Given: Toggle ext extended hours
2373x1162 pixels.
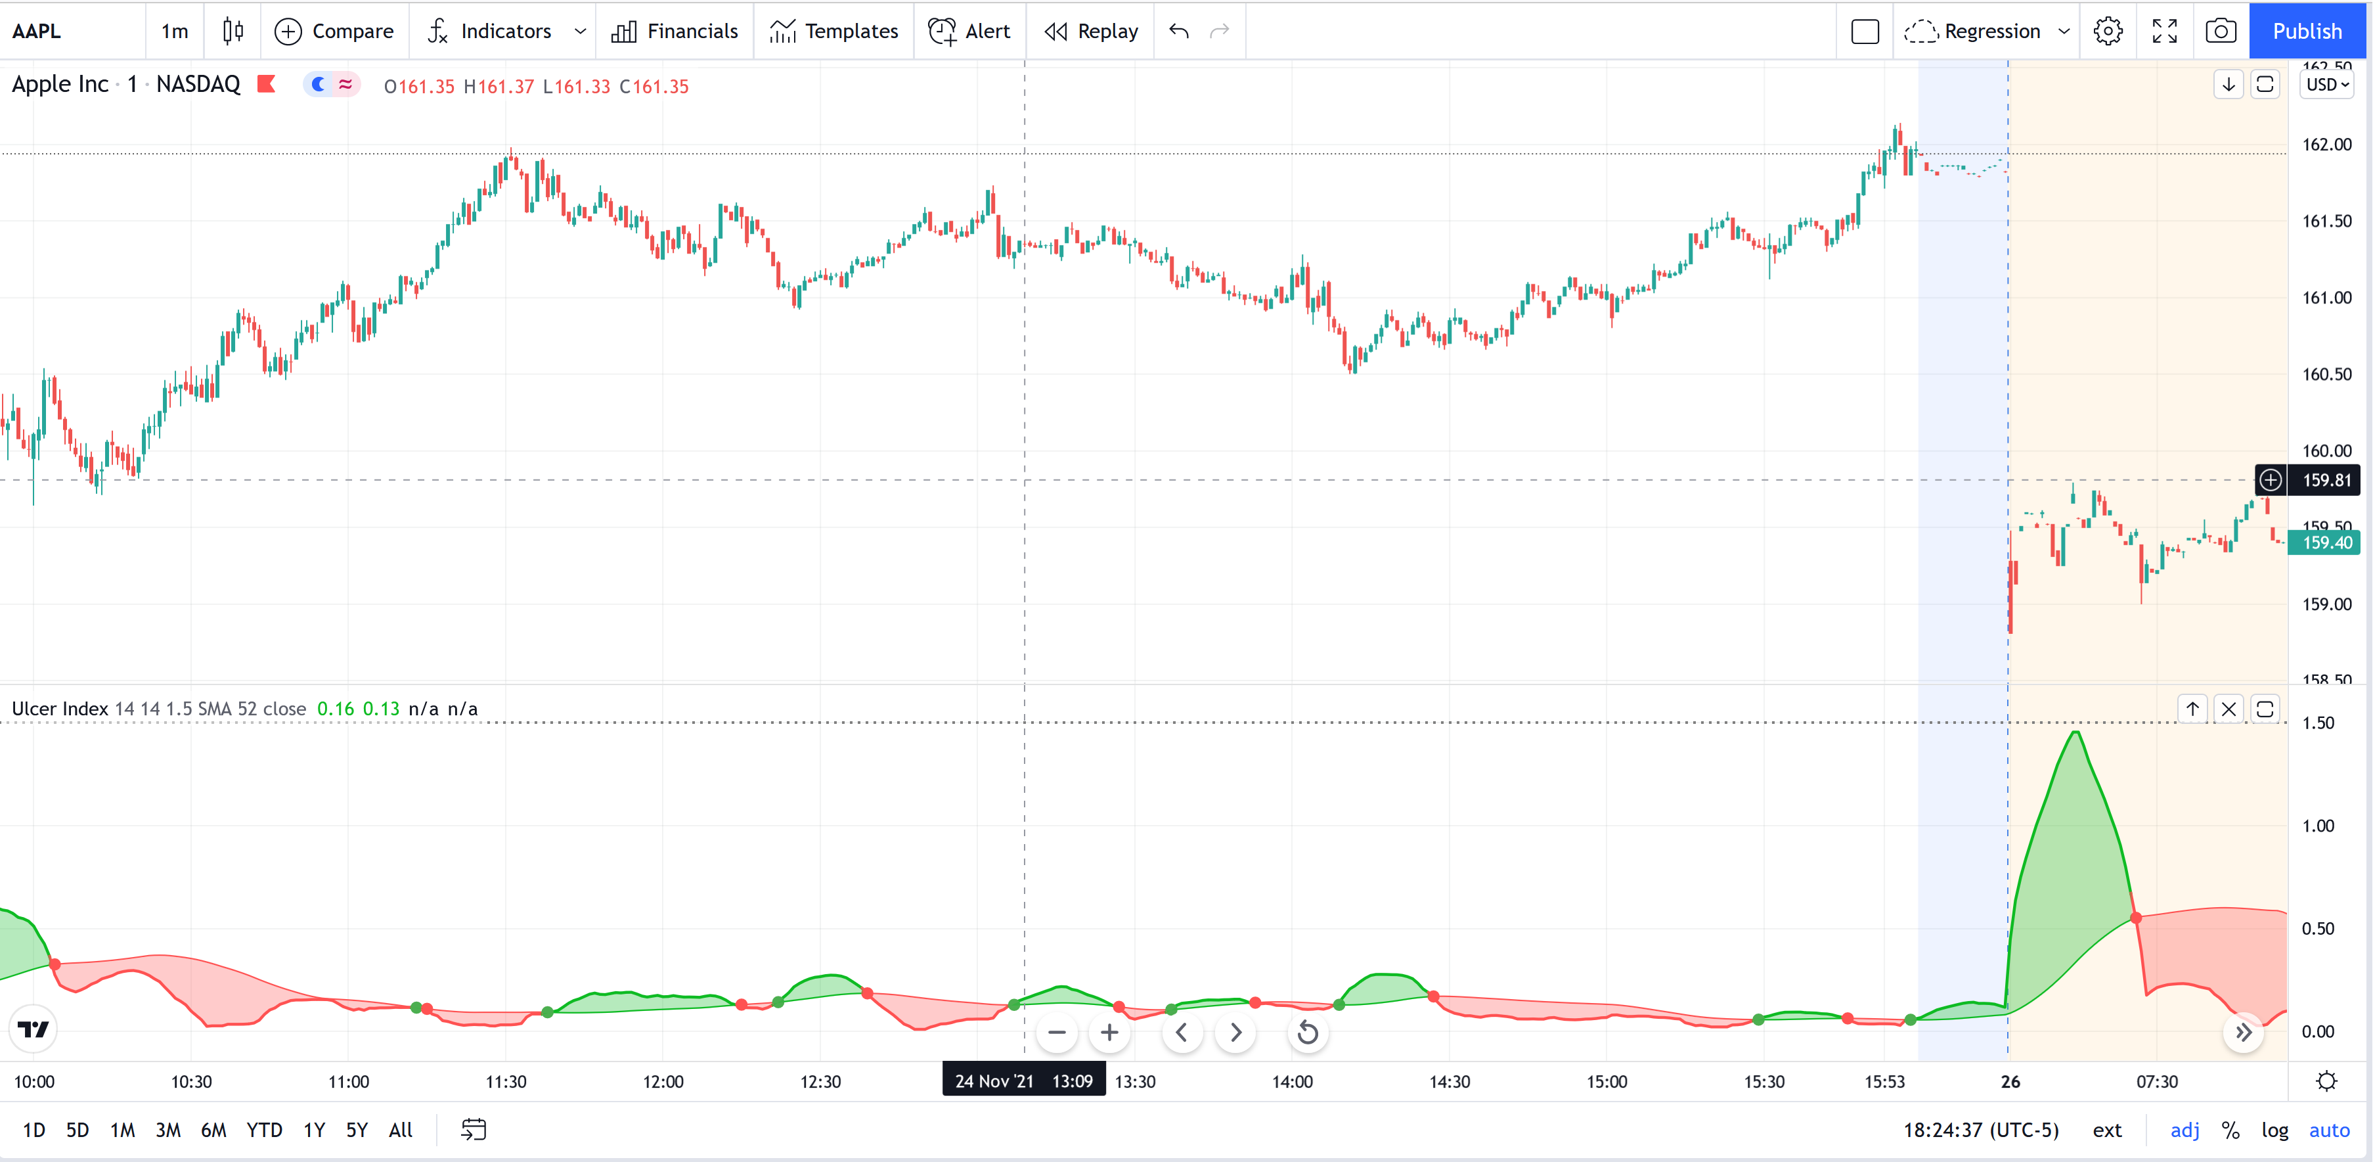Looking at the screenshot, I should (2107, 1130).
